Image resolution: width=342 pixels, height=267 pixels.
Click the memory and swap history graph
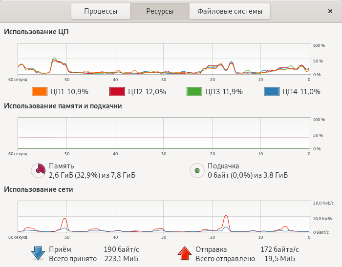(163, 133)
